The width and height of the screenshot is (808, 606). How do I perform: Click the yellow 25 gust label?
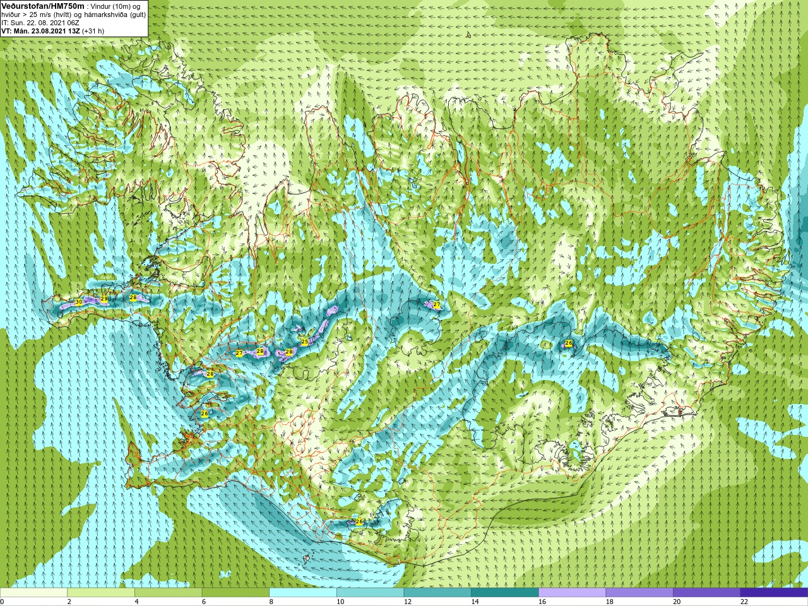click(x=305, y=342)
